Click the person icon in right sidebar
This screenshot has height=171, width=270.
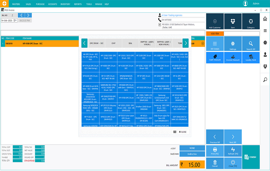click(x=265, y=55)
